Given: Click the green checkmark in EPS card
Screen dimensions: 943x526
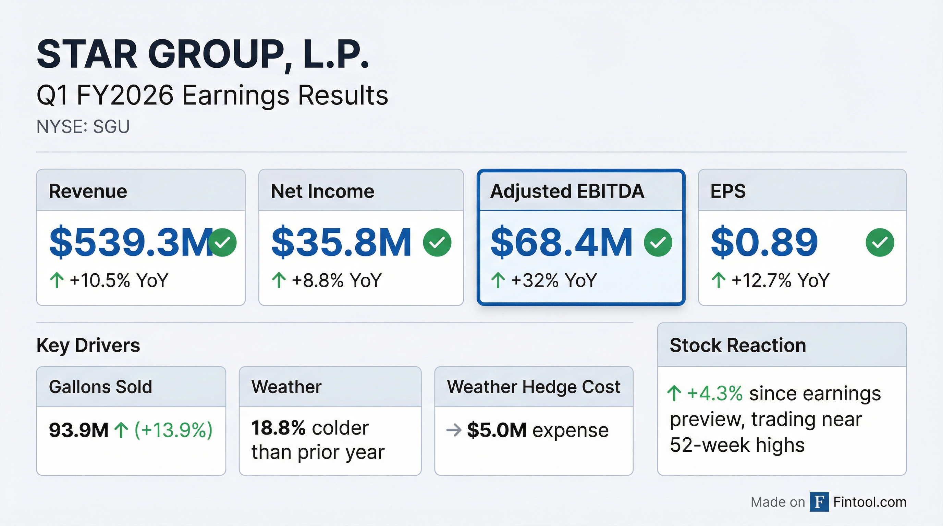Looking at the screenshot, I should (x=880, y=242).
